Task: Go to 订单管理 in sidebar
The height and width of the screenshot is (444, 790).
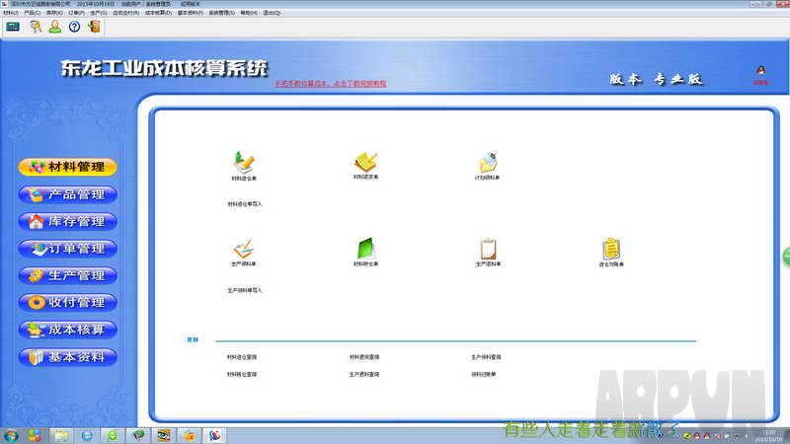Action: [67, 249]
